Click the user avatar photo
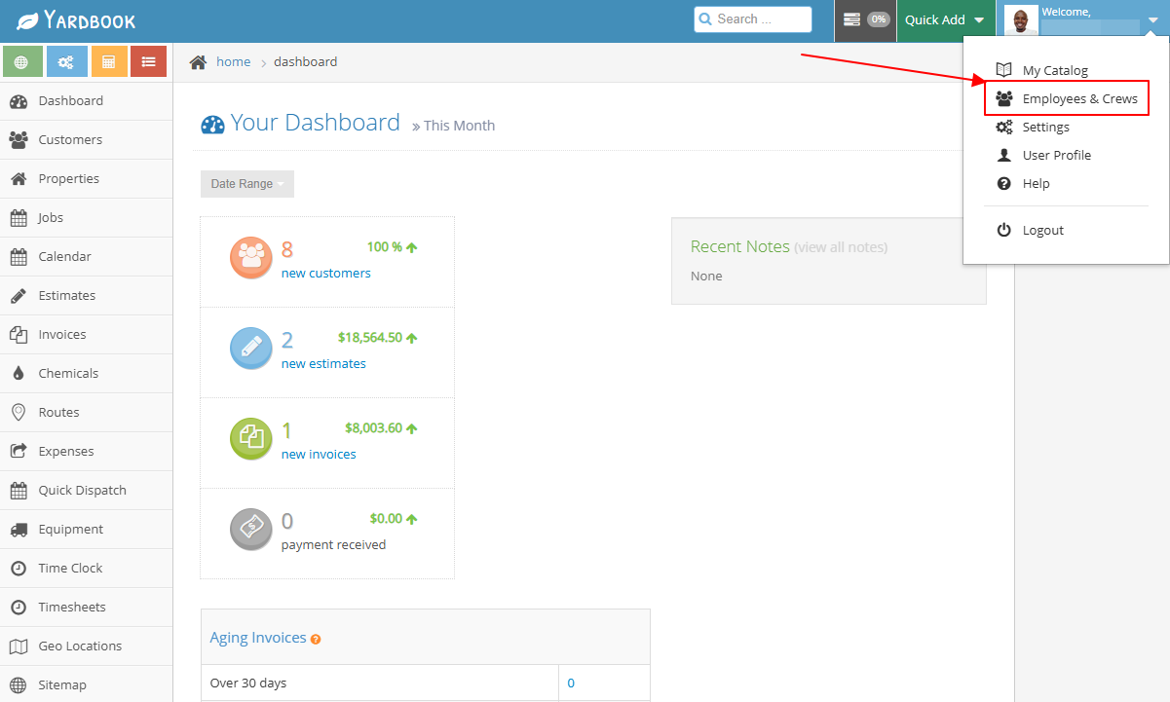 pyautogui.click(x=1021, y=19)
